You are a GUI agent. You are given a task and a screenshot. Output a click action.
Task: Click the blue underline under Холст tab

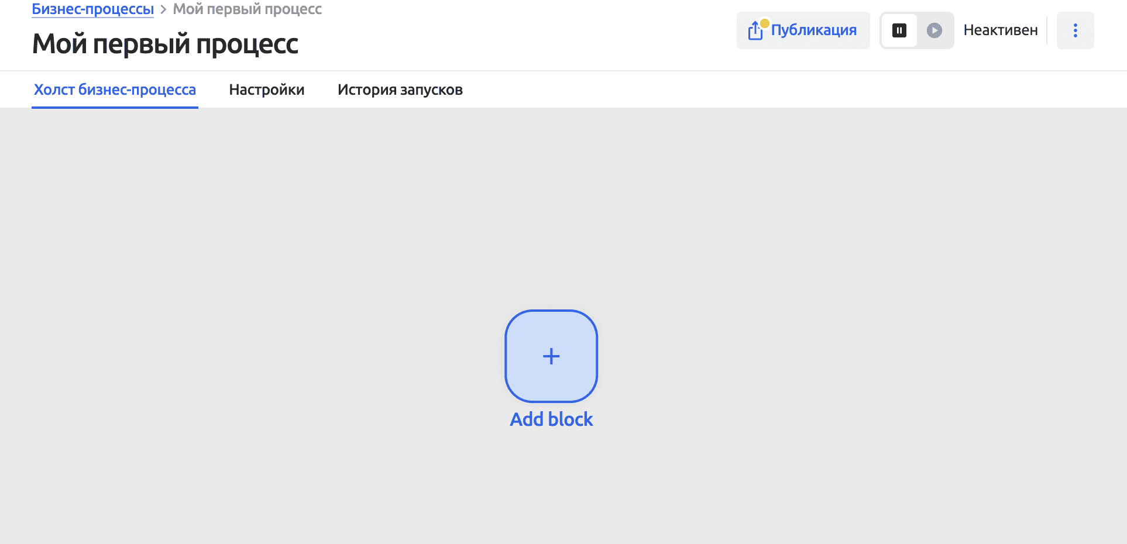[115, 107]
